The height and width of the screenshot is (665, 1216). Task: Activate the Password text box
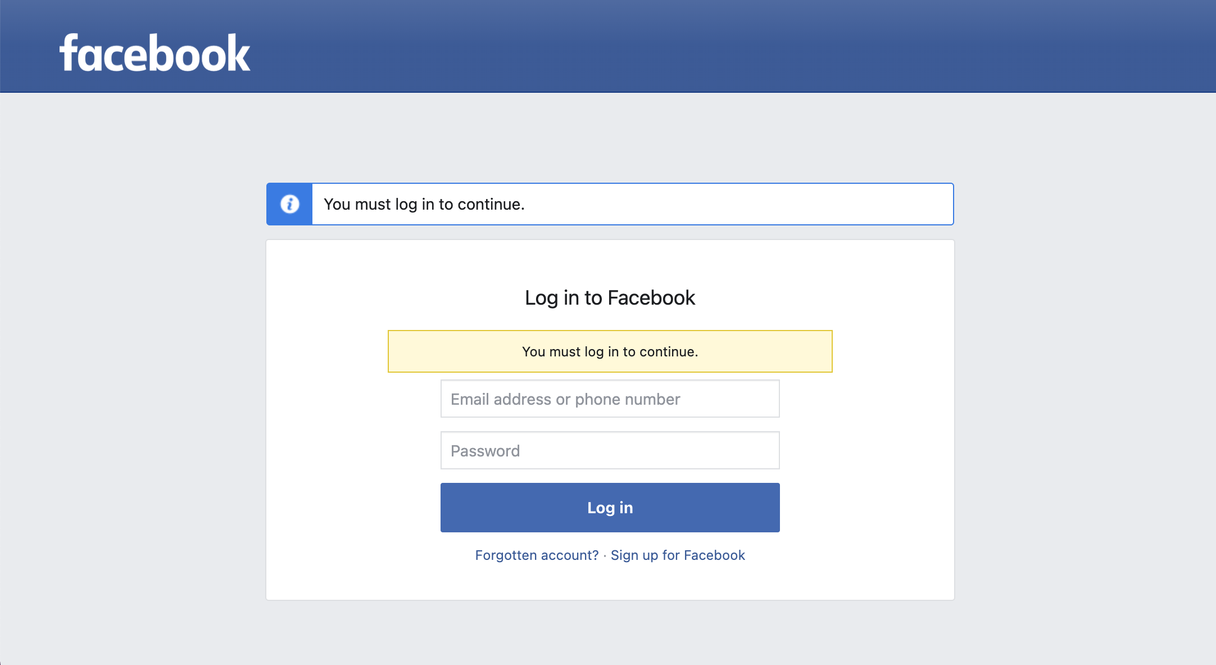coord(610,450)
